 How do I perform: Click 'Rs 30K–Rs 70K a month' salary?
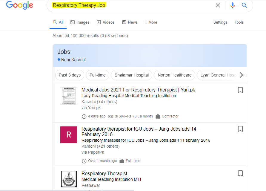pos(133,116)
